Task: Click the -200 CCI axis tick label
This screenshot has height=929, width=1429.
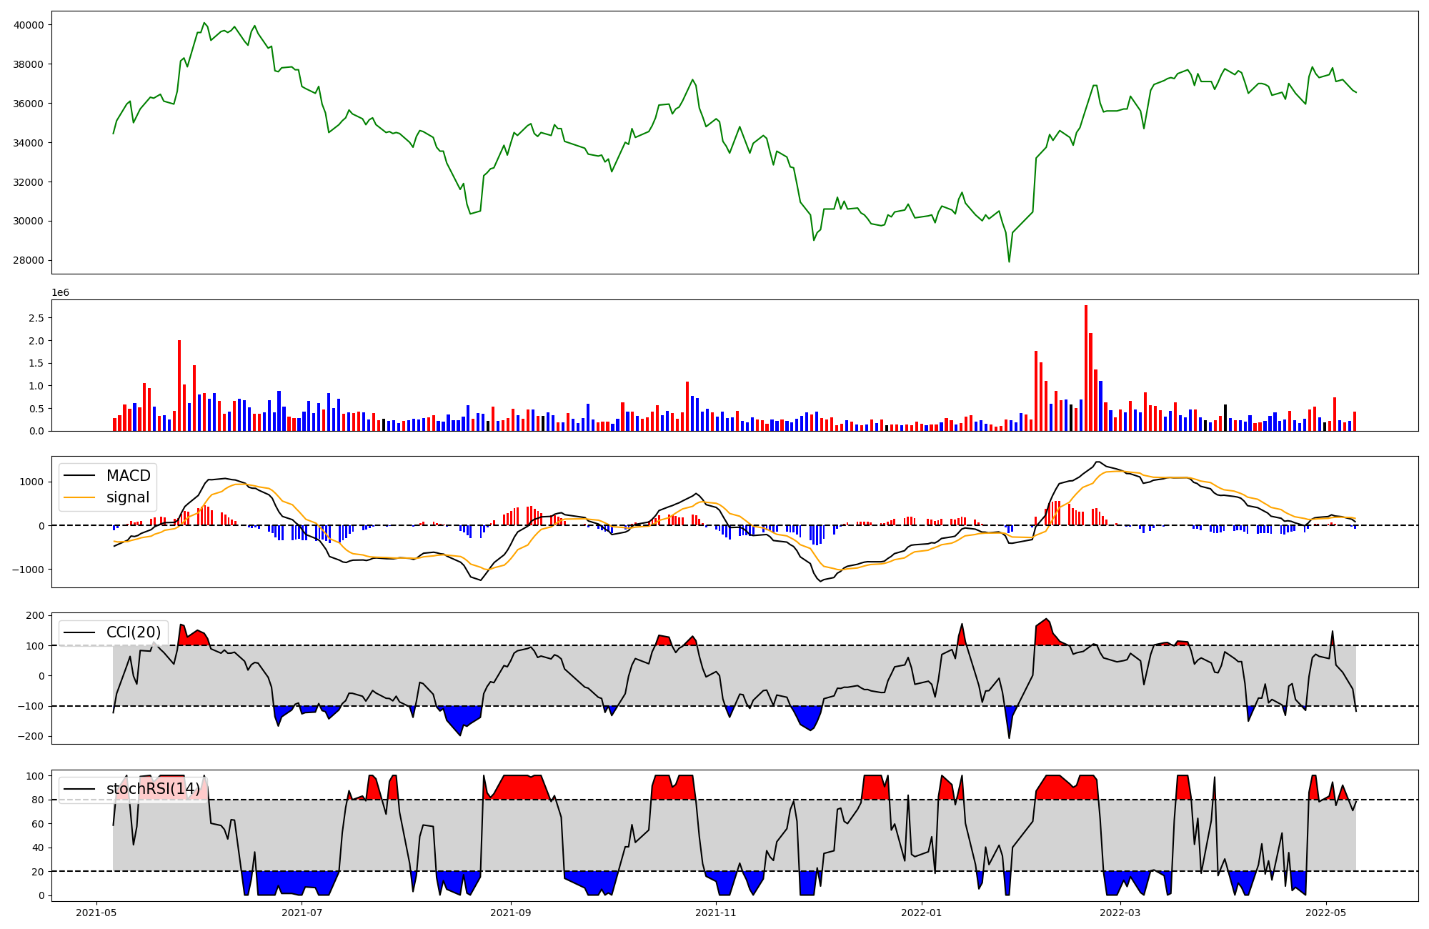Action: tap(31, 736)
